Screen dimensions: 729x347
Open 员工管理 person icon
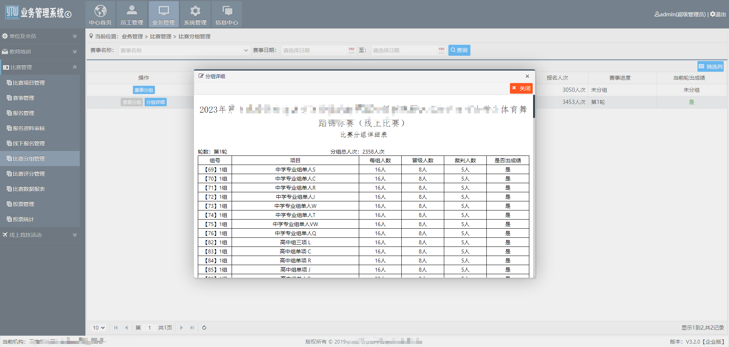[132, 14]
